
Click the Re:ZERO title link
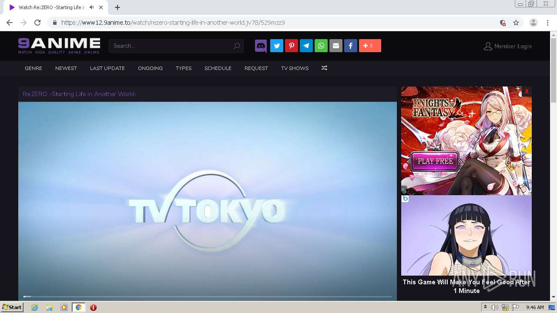[x=80, y=94]
